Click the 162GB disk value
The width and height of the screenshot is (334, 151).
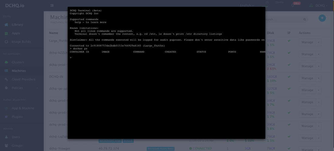[272, 77]
